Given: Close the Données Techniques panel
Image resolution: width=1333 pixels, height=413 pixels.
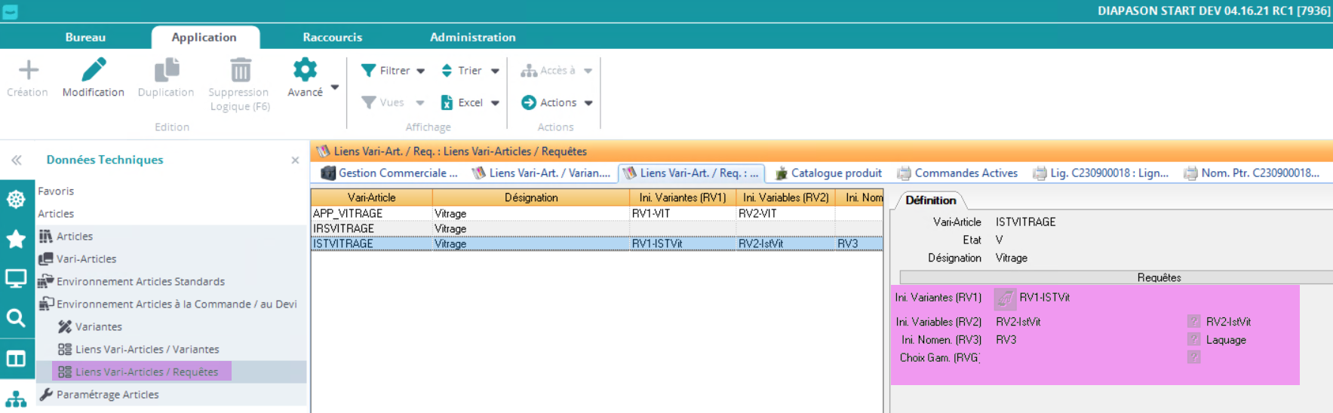Looking at the screenshot, I should 295,161.
